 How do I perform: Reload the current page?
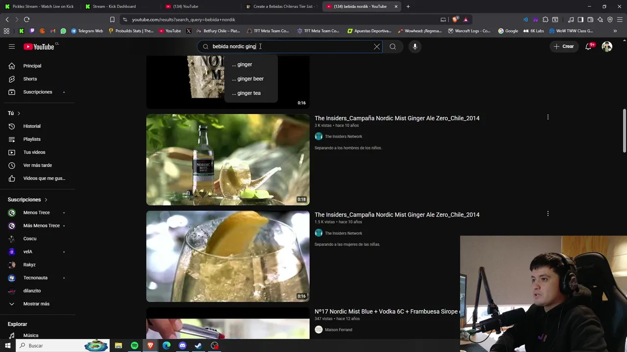pyautogui.click(x=26, y=20)
